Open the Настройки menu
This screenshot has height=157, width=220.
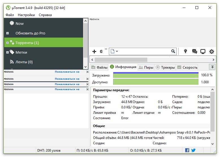pyautogui.click(x=26, y=15)
